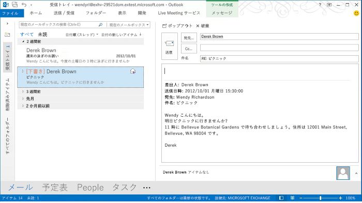362x203 pixels.
Task: Open the 表示 (View) ribbon tab
Action: pos(122,13)
